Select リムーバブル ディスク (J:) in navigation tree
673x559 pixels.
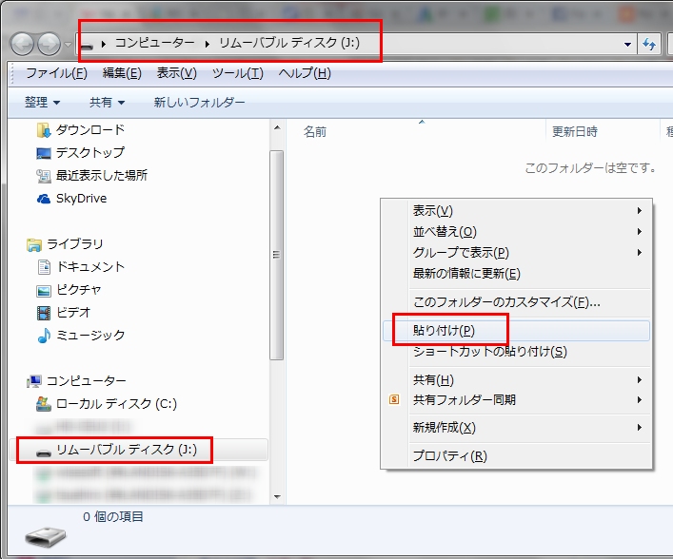pyautogui.click(x=126, y=449)
